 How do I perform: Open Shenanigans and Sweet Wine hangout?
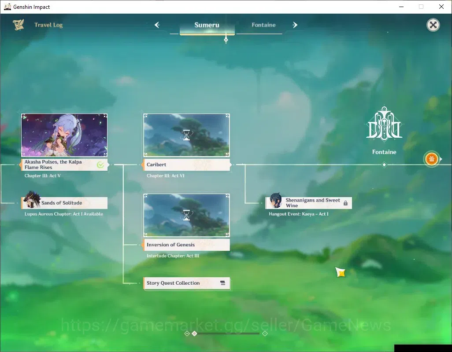click(308, 203)
